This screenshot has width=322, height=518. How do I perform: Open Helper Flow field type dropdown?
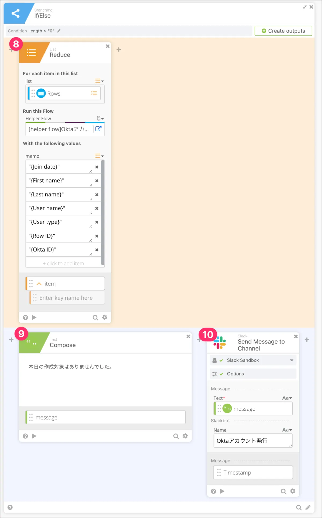pos(100,118)
